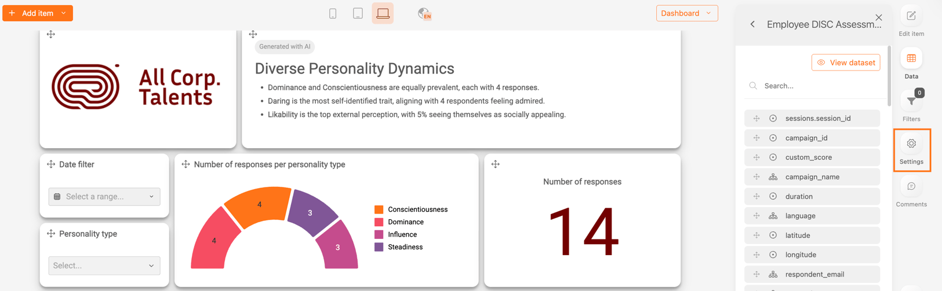Click the Dominance red legend swatch
This screenshot has width=942, height=291.
coord(379,222)
